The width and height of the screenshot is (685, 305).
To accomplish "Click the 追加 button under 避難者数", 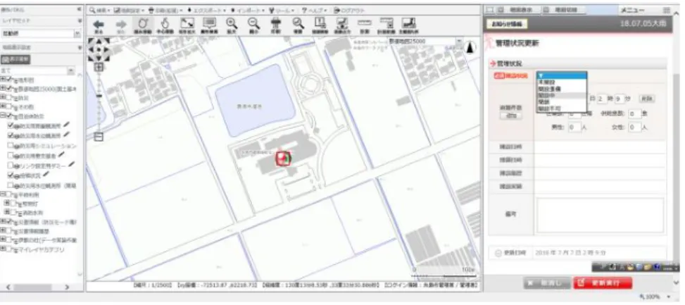I will pyautogui.click(x=511, y=116).
